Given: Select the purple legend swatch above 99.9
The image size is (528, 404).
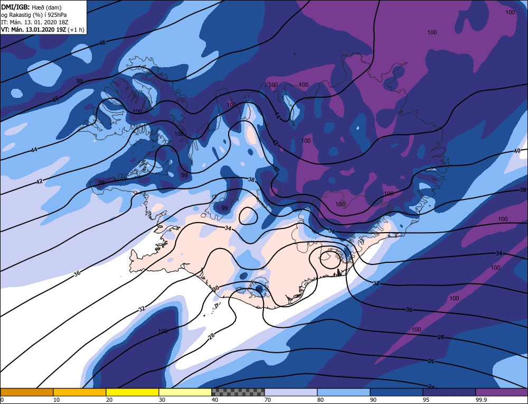Looking at the screenshot, I should (x=502, y=392).
